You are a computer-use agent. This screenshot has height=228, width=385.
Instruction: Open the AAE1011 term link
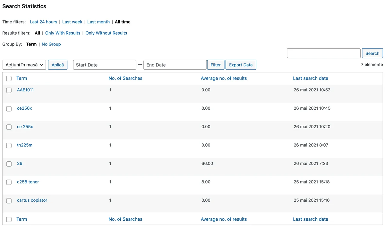tap(25, 90)
